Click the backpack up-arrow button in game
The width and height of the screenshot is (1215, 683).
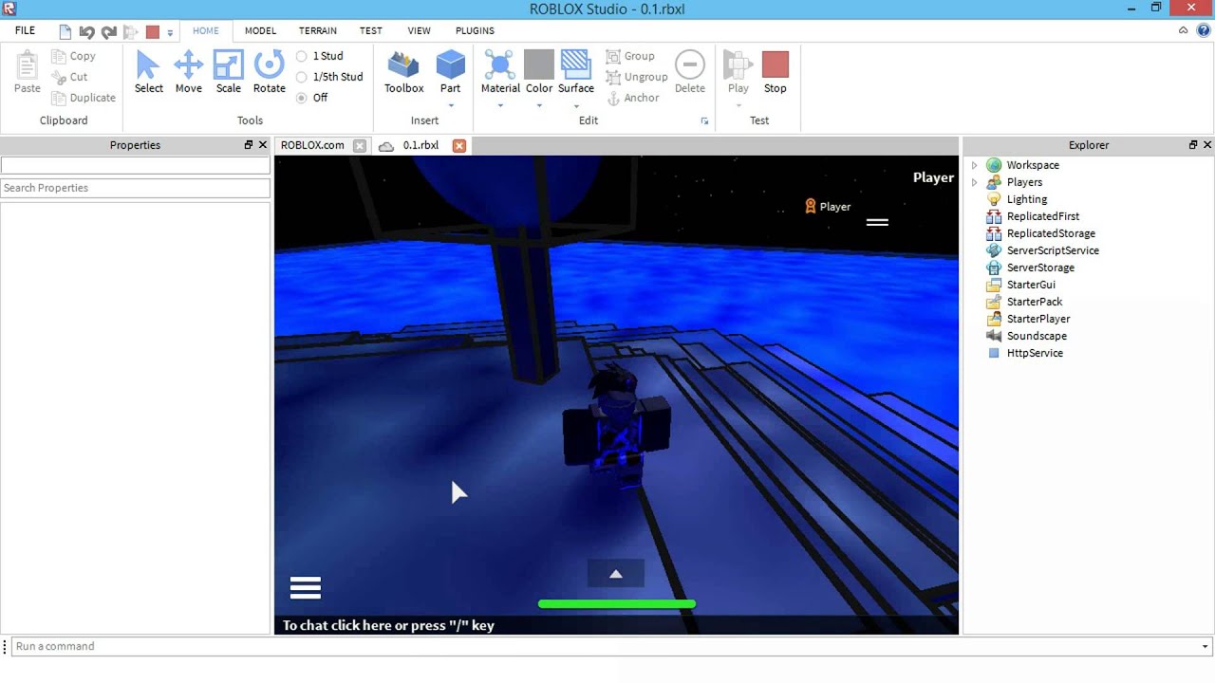616,573
